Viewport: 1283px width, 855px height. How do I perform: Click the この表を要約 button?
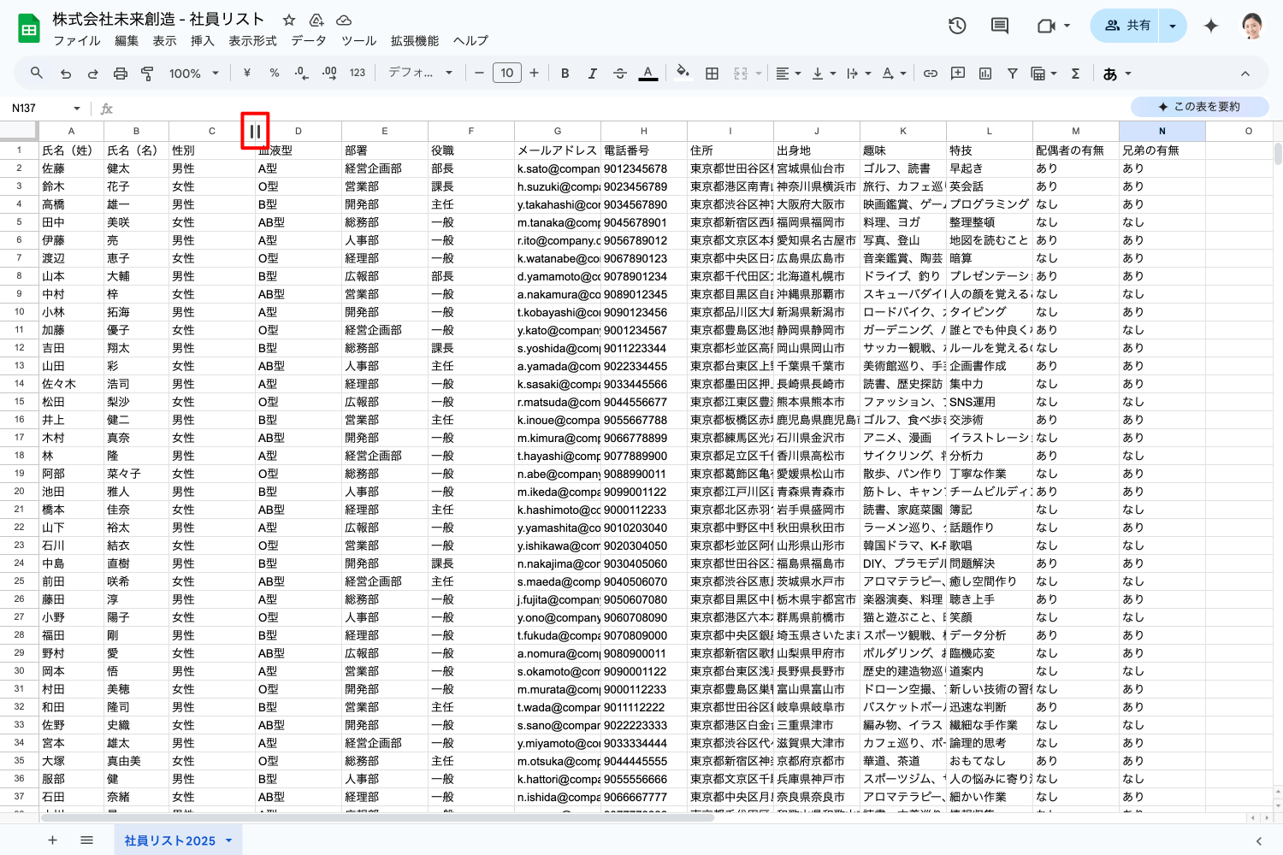[x=1199, y=107]
